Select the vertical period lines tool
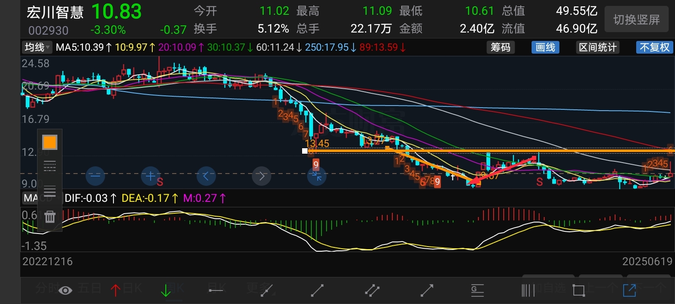This screenshot has height=304, width=675. click(528, 290)
